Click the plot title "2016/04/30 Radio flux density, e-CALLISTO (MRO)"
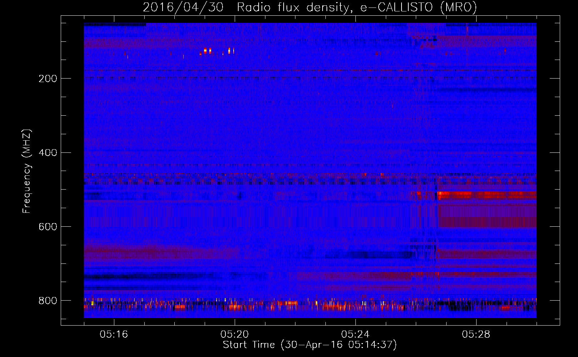The width and height of the screenshot is (578, 357). 310,7
